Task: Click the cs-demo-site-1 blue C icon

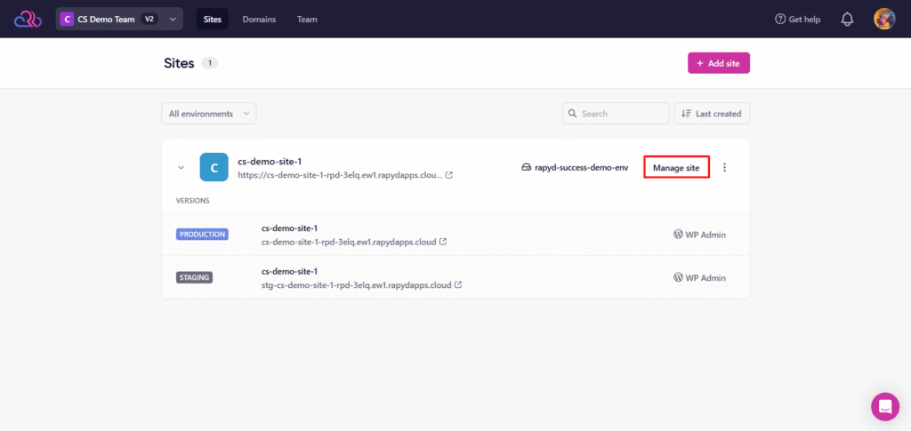Action: point(214,167)
